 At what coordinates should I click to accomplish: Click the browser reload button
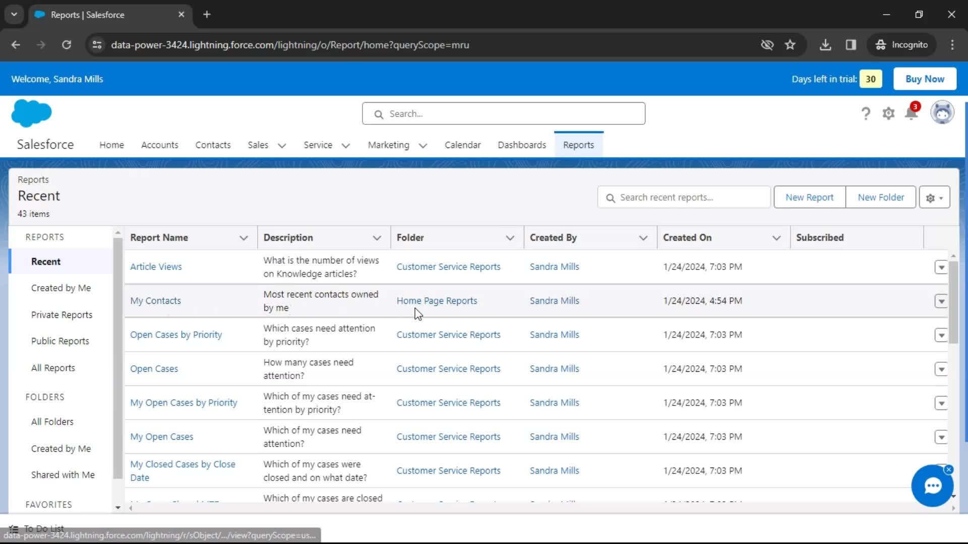click(x=67, y=45)
